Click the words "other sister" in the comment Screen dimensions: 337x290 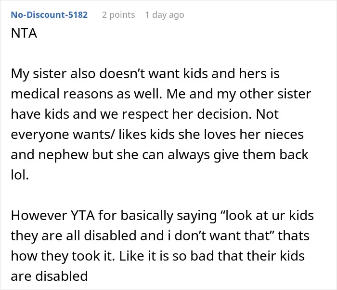pyautogui.click(x=275, y=94)
